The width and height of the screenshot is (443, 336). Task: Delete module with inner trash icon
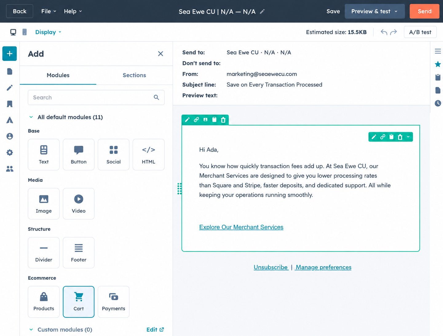(400, 137)
